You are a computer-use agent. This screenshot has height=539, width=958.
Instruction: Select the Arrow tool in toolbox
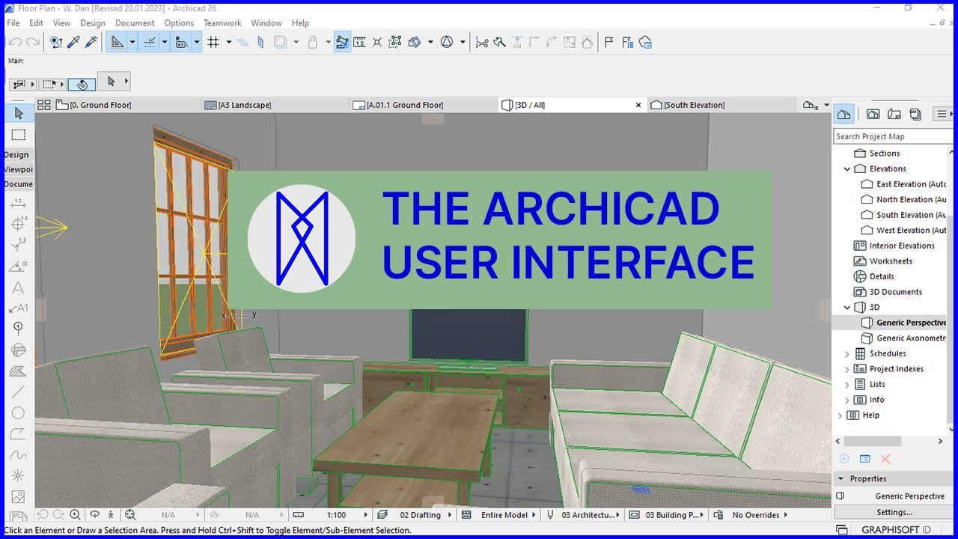[x=19, y=113]
